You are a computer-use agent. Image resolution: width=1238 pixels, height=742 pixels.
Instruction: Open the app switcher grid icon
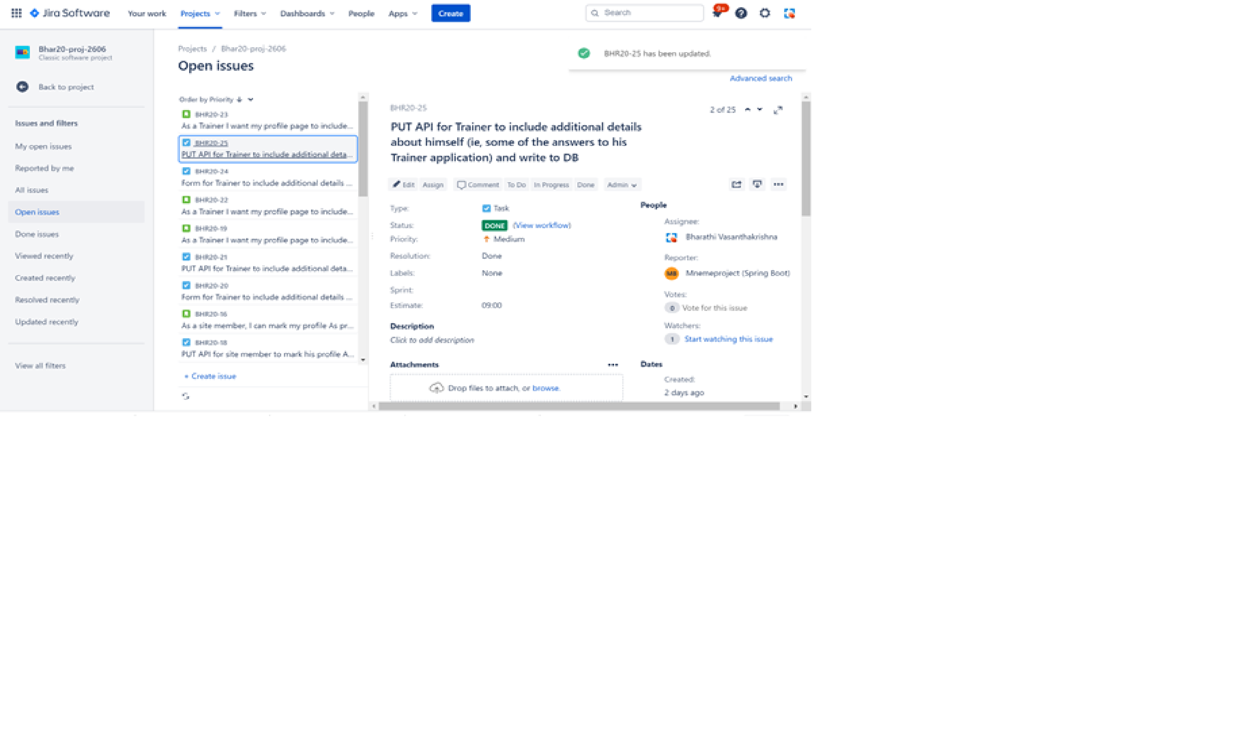point(16,13)
